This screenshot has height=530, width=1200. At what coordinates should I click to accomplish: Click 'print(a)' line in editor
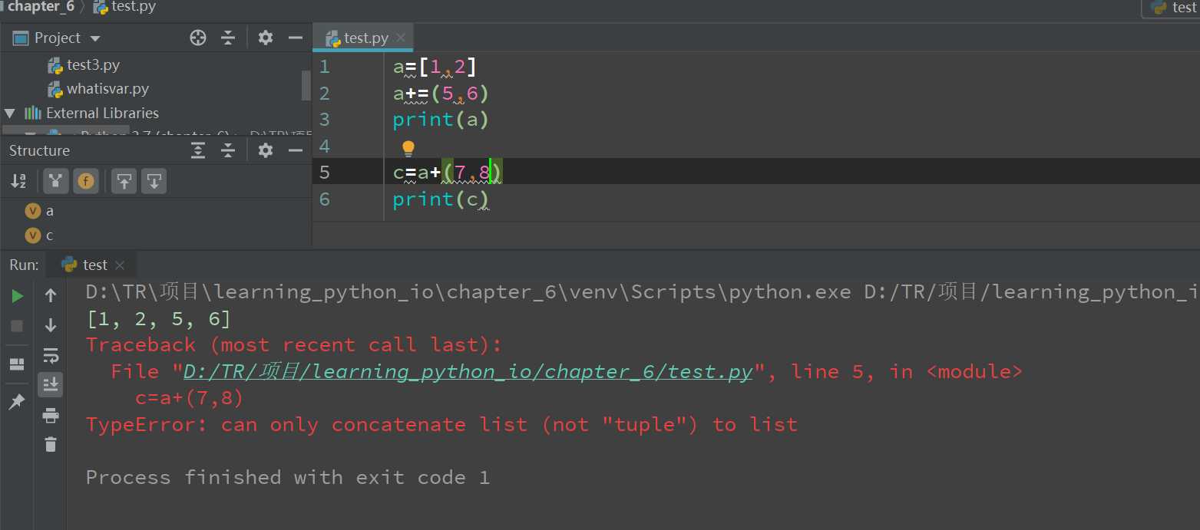441,120
